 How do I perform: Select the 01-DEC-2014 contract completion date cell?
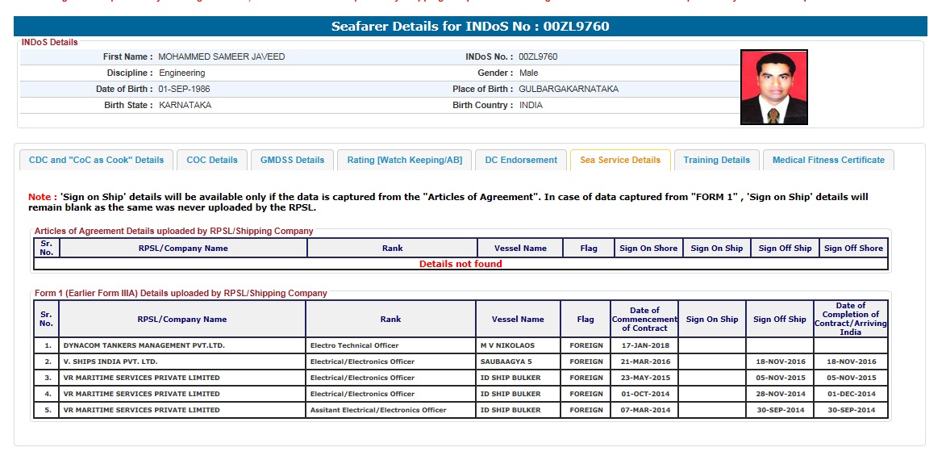[x=850, y=394]
